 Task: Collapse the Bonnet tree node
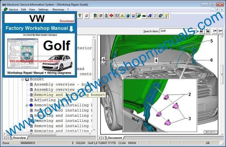click(x=23, y=79)
